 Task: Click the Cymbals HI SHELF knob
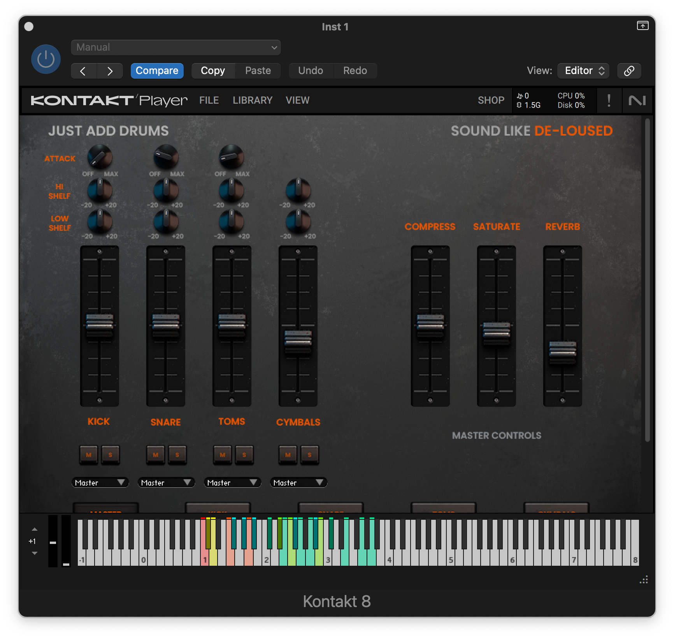pos(298,190)
